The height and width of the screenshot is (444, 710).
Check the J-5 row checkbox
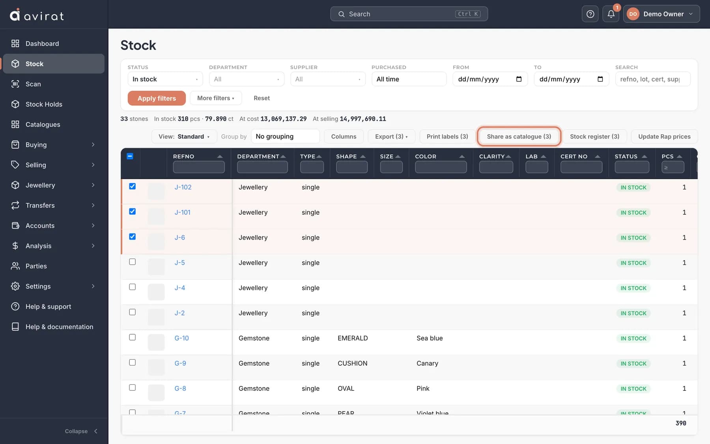point(133,262)
